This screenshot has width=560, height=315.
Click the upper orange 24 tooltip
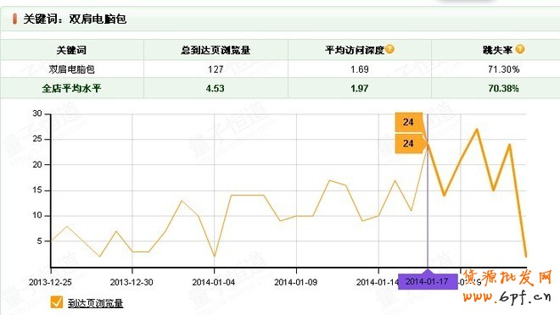click(409, 122)
